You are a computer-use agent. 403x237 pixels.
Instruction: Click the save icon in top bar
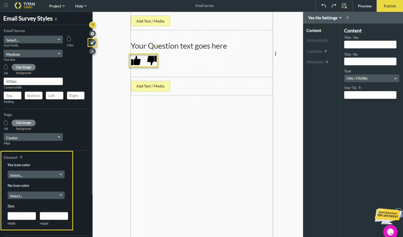[x=344, y=6]
